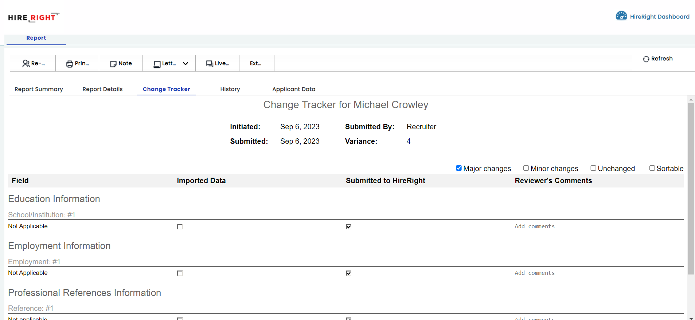Image resolution: width=695 pixels, height=320 pixels.
Task: Click the Note icon in toolbar
Action: click(113, 64)
